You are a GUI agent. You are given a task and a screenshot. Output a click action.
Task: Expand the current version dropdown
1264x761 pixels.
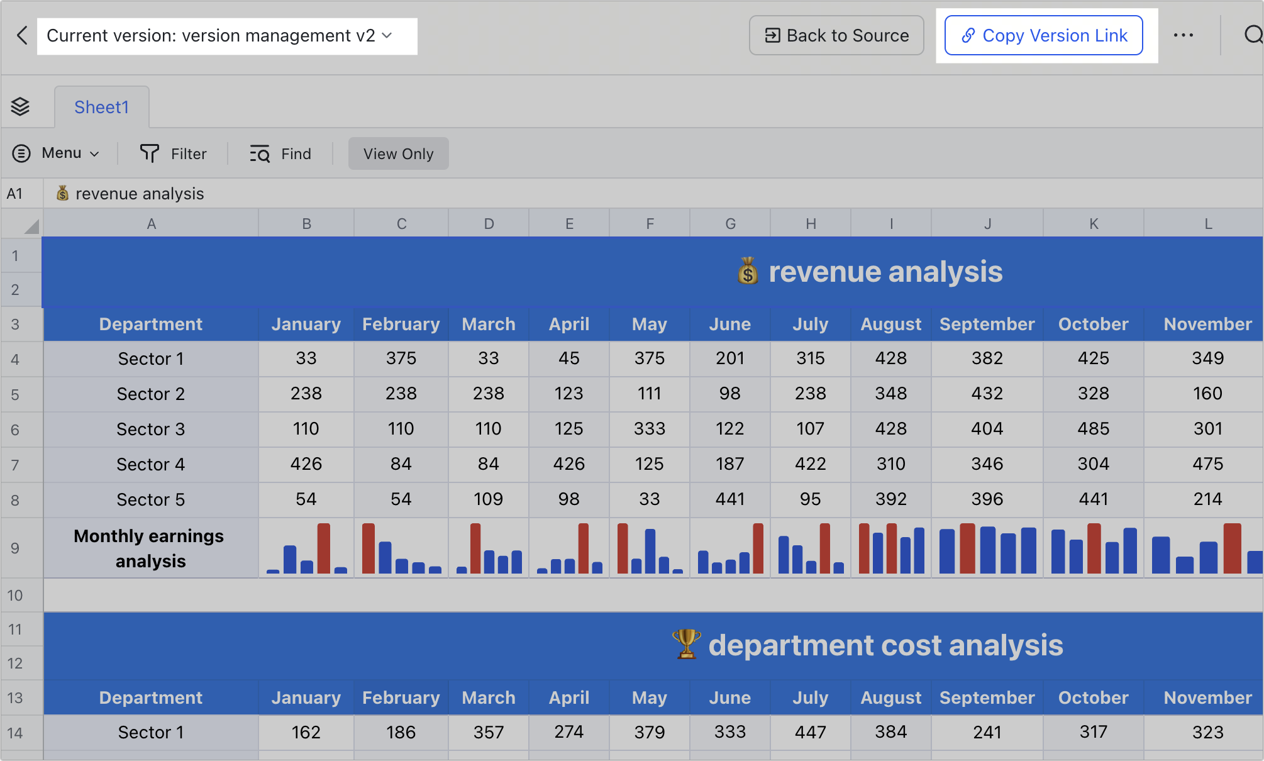tap(387, 36)
